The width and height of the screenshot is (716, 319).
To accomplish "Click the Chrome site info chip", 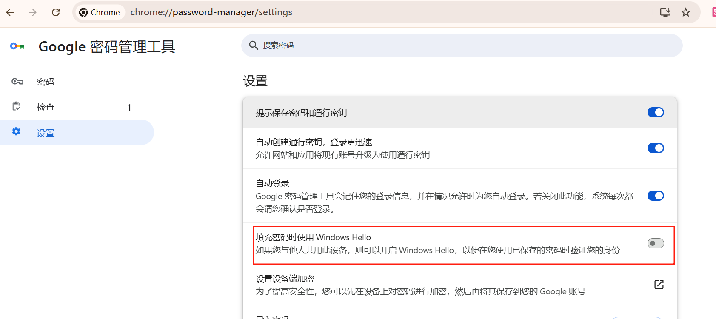I will point(100,12).
